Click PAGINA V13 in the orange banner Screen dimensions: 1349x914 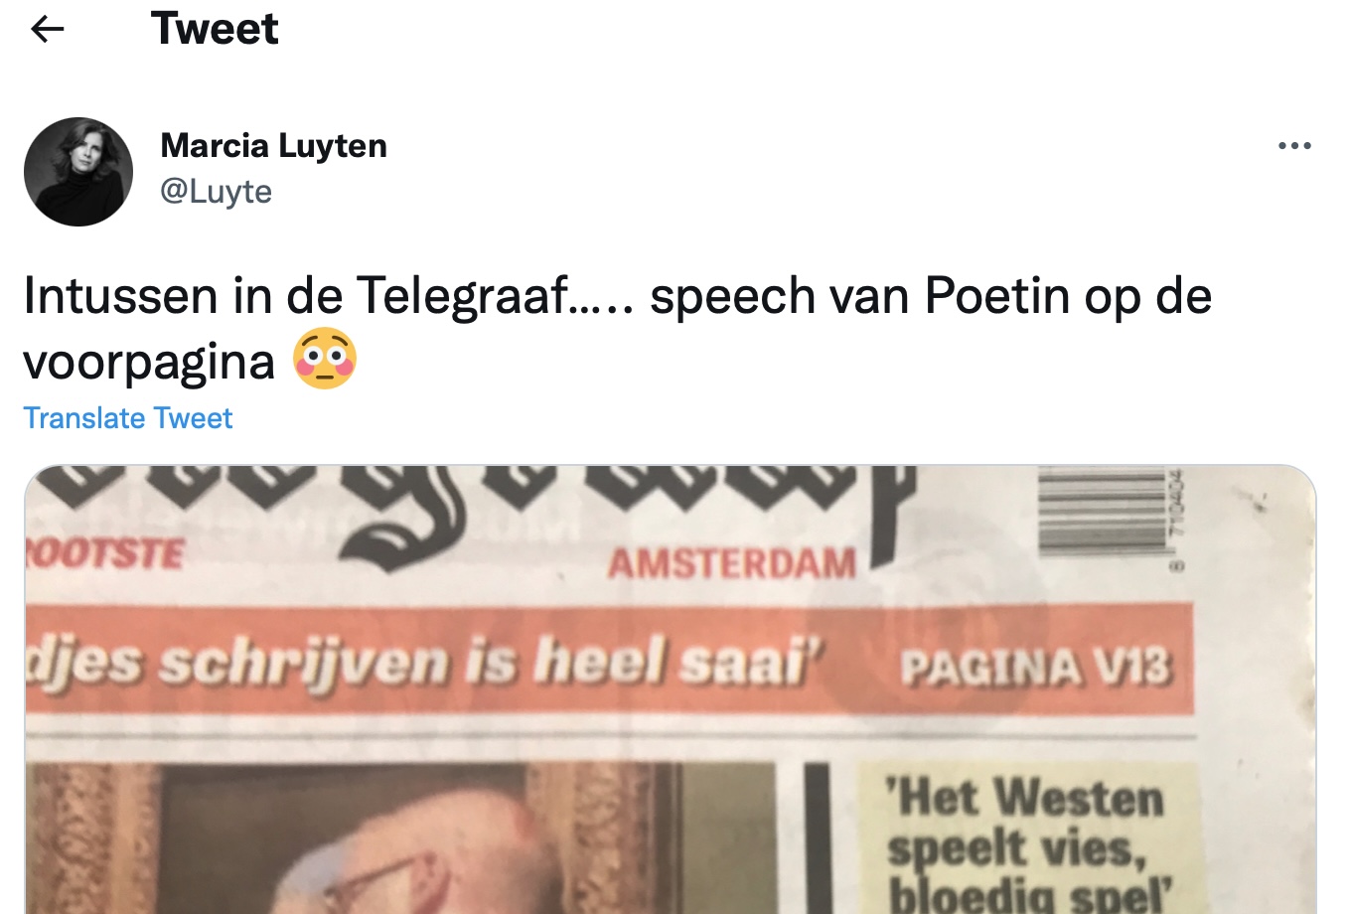click(1036, 669)
